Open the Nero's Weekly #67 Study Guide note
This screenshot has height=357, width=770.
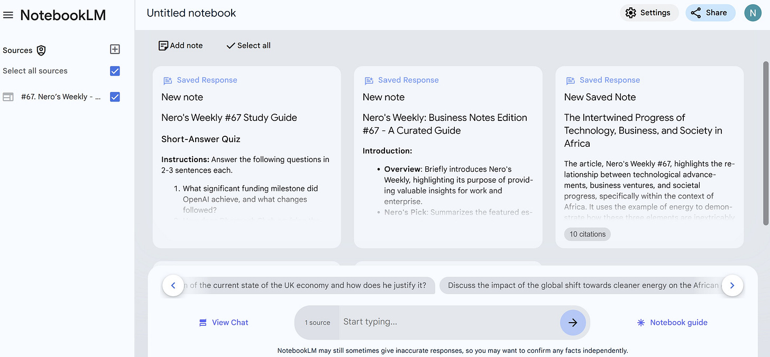tap(246, 157)
